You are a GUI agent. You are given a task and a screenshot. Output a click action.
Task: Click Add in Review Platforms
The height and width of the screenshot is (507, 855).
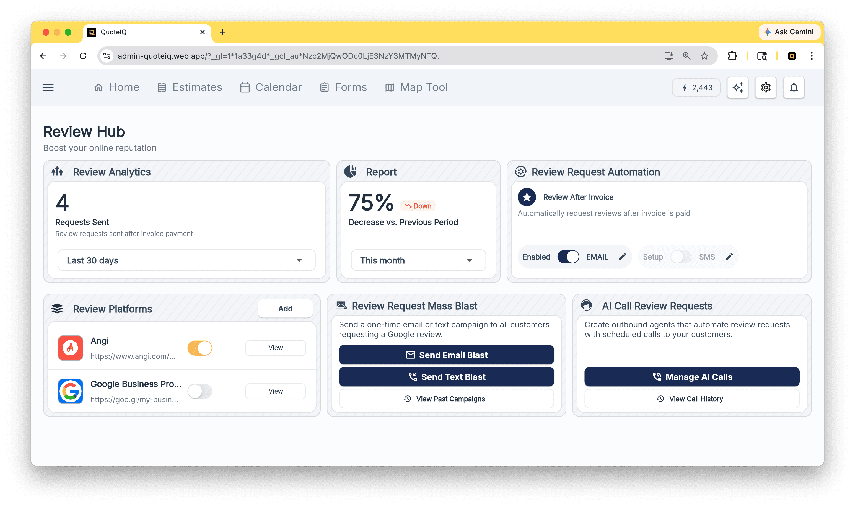click(x=285, y=309)
